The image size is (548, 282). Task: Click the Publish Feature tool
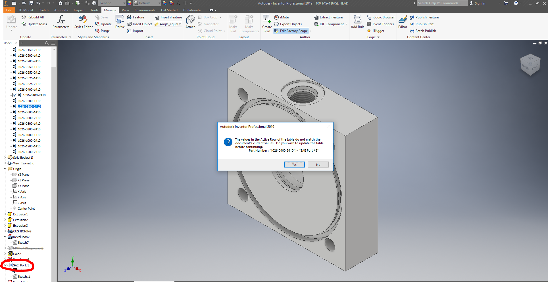pyautogui.click(x=424, y=17)
